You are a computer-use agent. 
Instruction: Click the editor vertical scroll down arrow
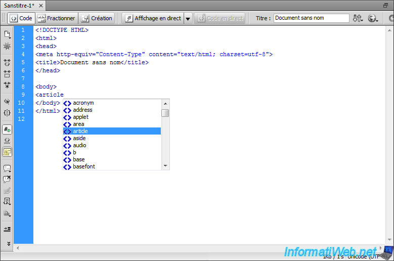(x=389, y=240)
